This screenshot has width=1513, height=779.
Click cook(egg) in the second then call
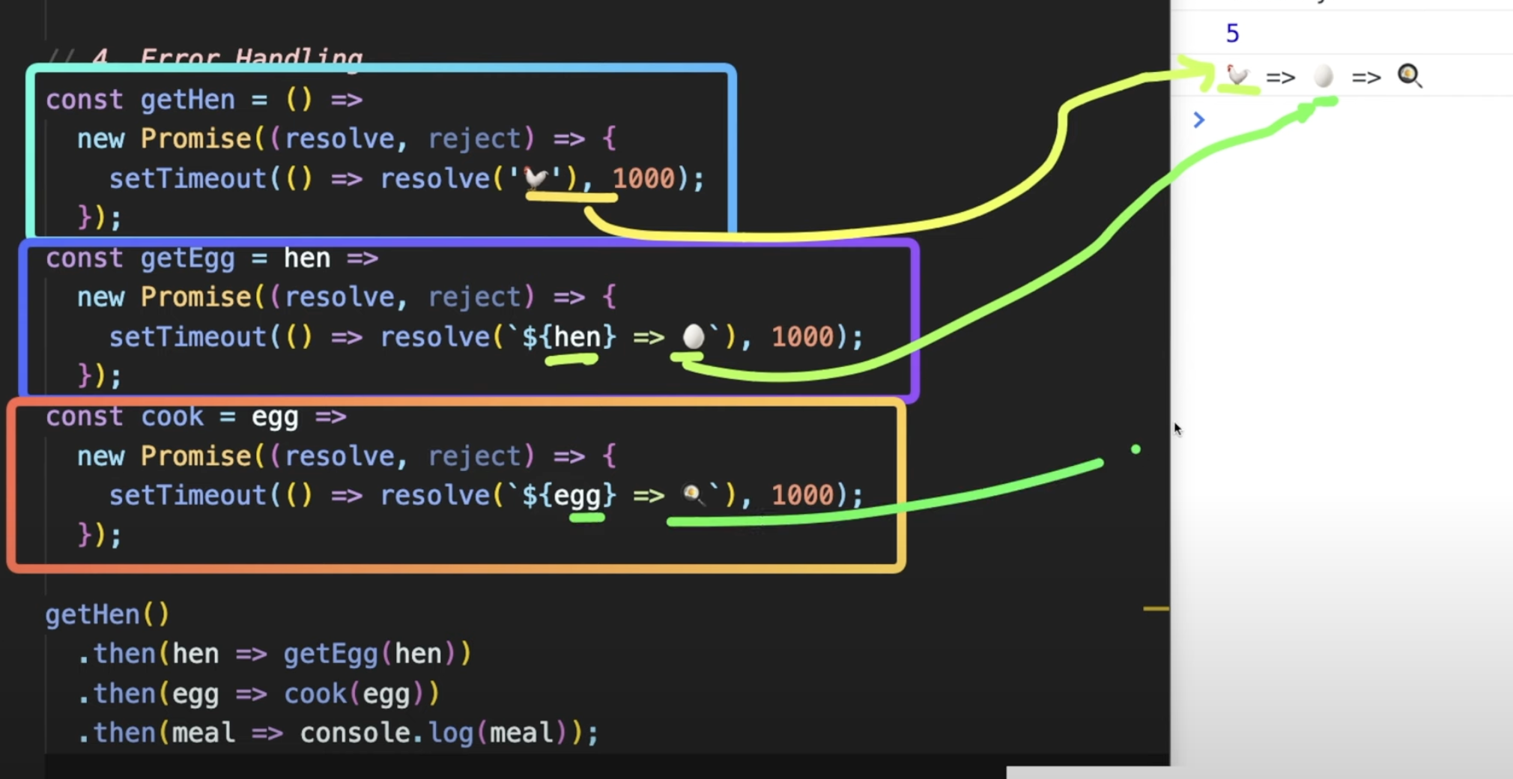pos(354,694)
